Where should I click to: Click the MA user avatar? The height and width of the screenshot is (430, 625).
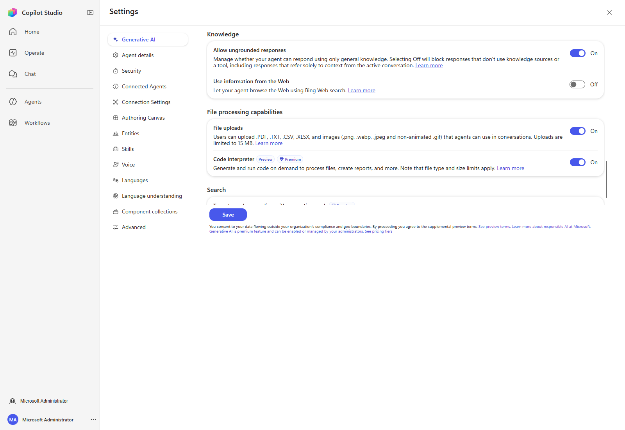[x=13, y=419]
